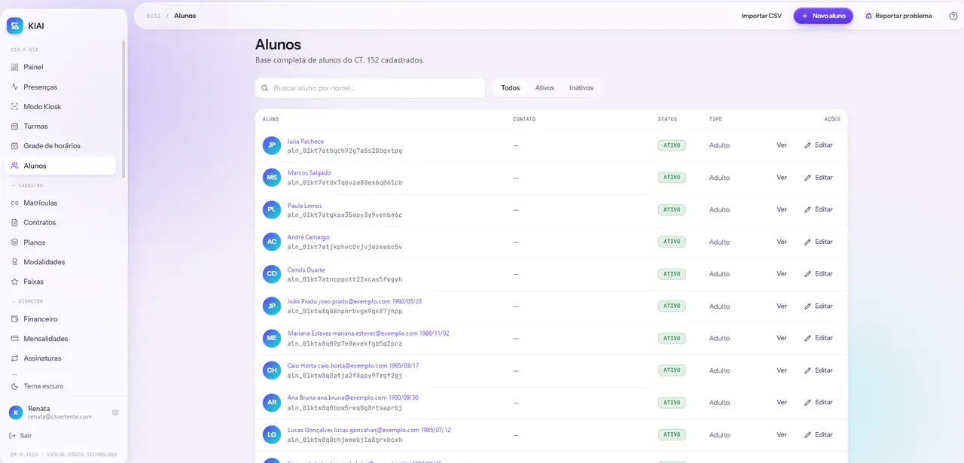Click Editar for Ana Bruna
The image size is (964, 463).
click(x=819, y=403)
